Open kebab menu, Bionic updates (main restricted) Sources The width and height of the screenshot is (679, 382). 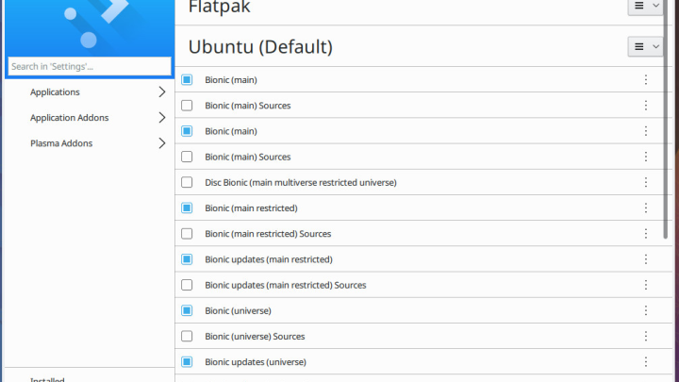point(645,285)
